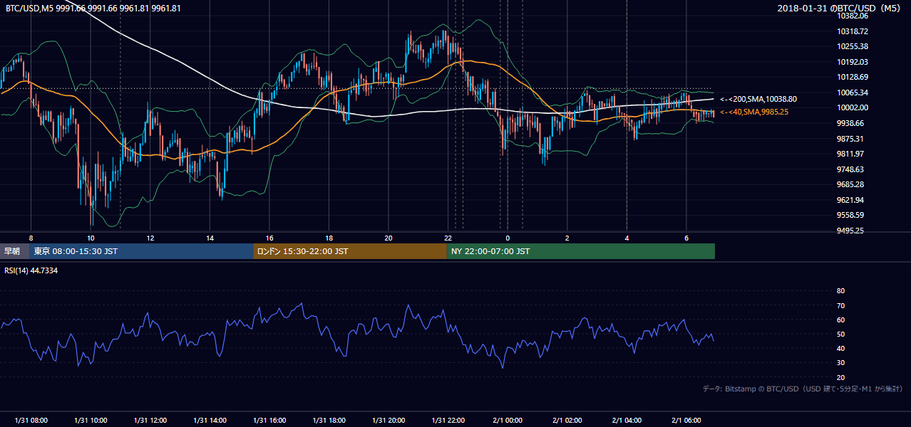Click price axis value 9621.94
This screenshot has height=427, width=911.
(850, 200)
